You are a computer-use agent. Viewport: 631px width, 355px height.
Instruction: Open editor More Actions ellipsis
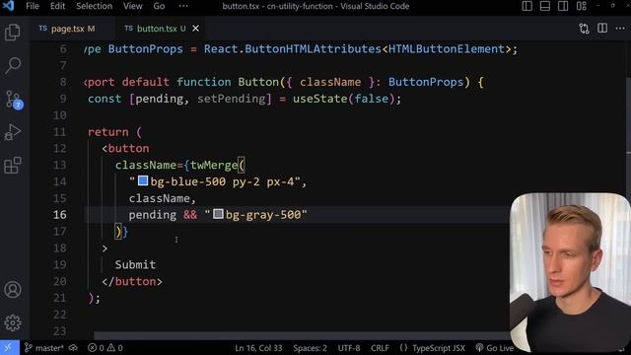click(620, 29)
